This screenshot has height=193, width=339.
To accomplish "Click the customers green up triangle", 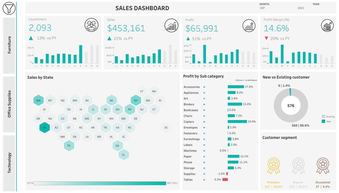I will [x=31, y=38].
